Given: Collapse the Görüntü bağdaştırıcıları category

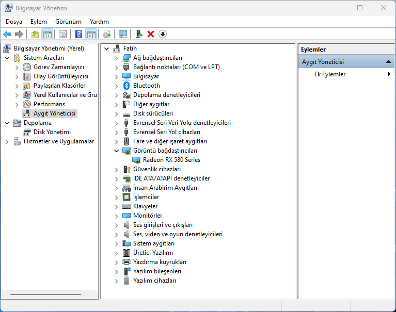Looking at the screenshot, I should (116, 151).
